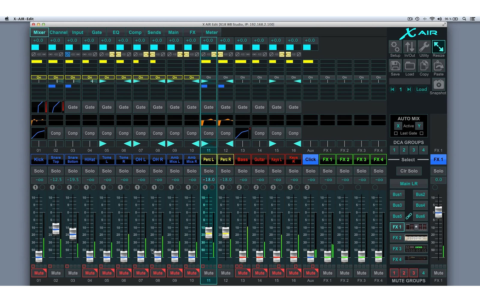Select the Main LR bus
The image size is (480, 302).
[x=409, y=184]
